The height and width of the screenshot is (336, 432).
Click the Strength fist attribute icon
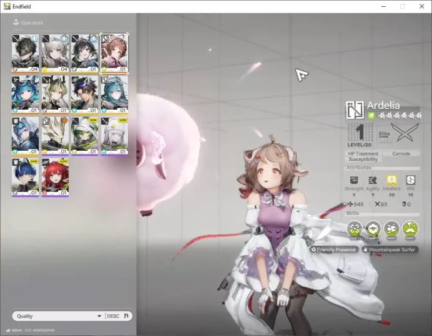[354, 180]
